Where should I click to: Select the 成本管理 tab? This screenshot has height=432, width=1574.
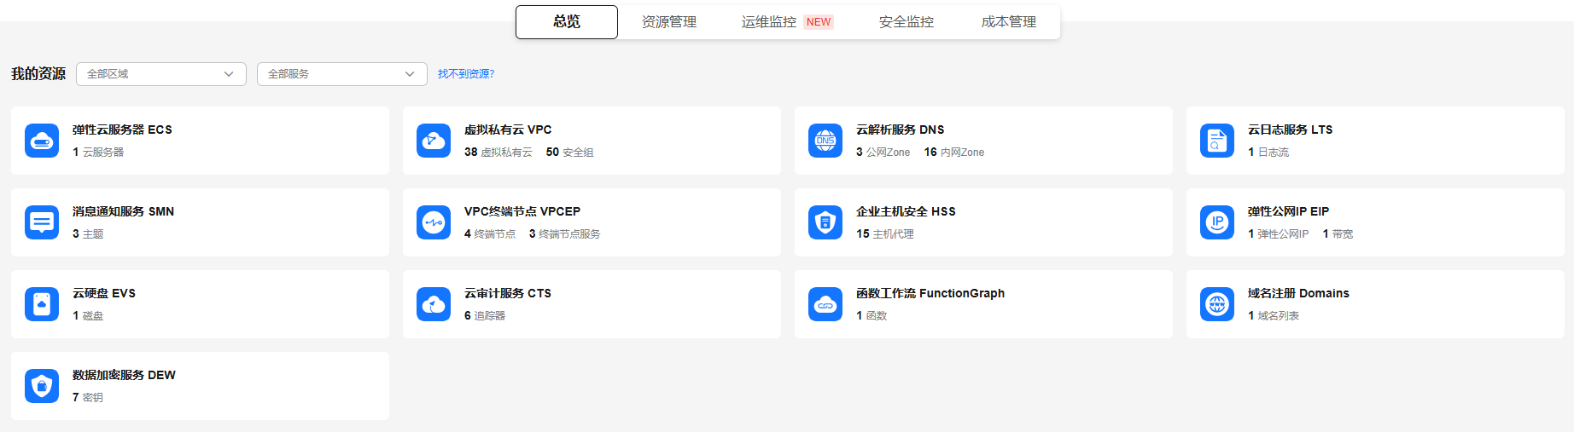[x=1009, y=22]
